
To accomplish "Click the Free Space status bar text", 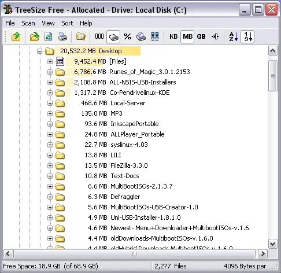I will (50, 266).
